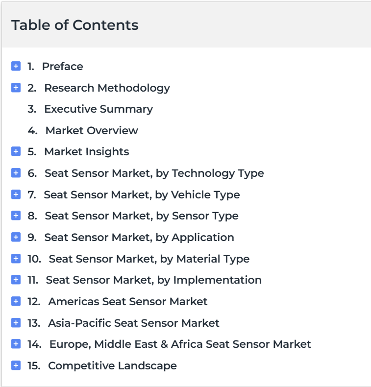The image size is (371, 387).
Task: Click plus icon beside Market Insights
Action: (x=16, y=151)
